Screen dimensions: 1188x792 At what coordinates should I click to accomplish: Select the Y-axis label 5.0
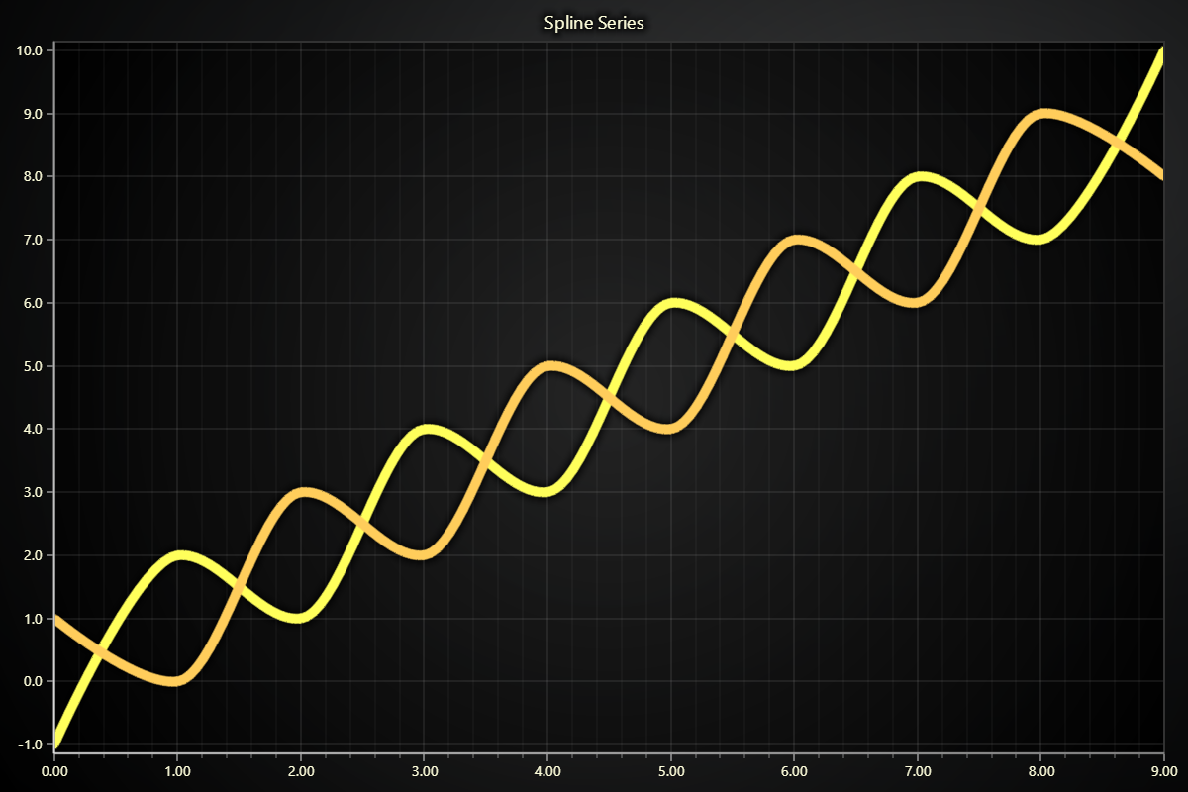point(33,366)
